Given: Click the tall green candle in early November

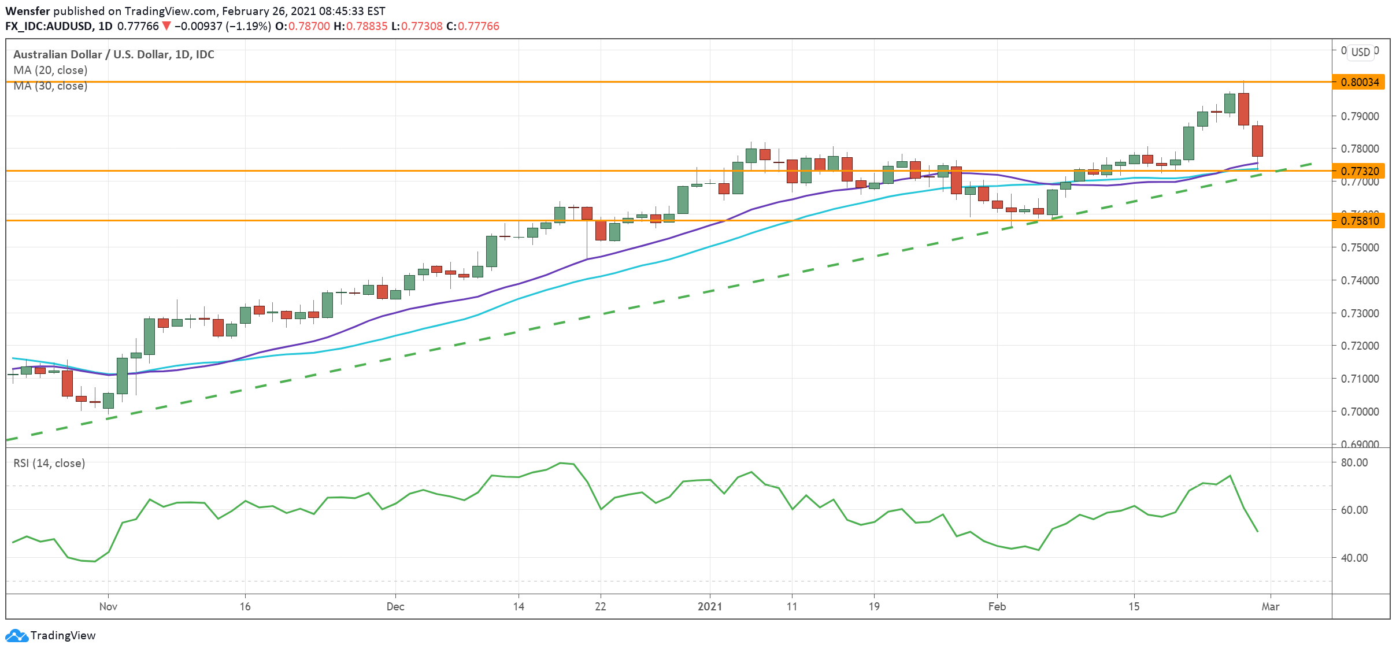Looking at the screenshot, I should click(x=122, y=376).
